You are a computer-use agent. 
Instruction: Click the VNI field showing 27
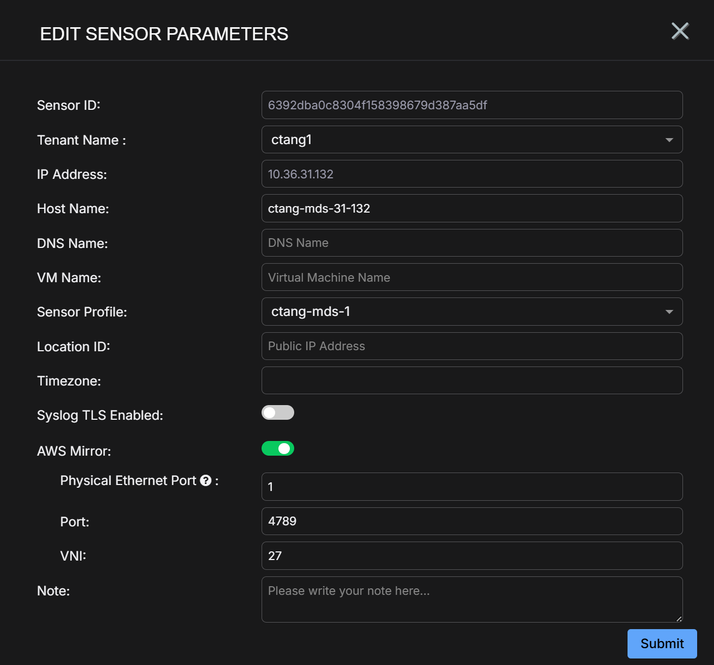(x=472, y=556)
